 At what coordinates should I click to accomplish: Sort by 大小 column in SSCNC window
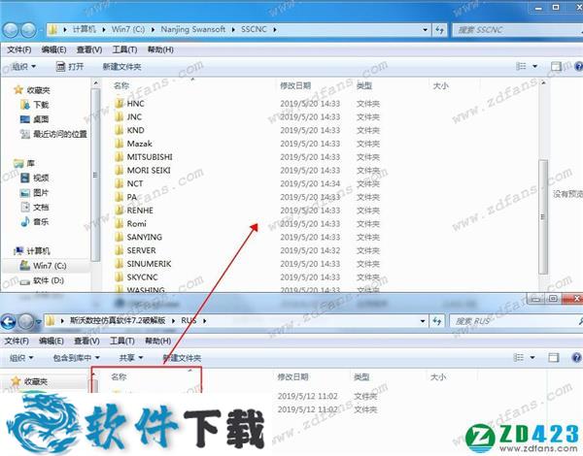coord(440,85)
